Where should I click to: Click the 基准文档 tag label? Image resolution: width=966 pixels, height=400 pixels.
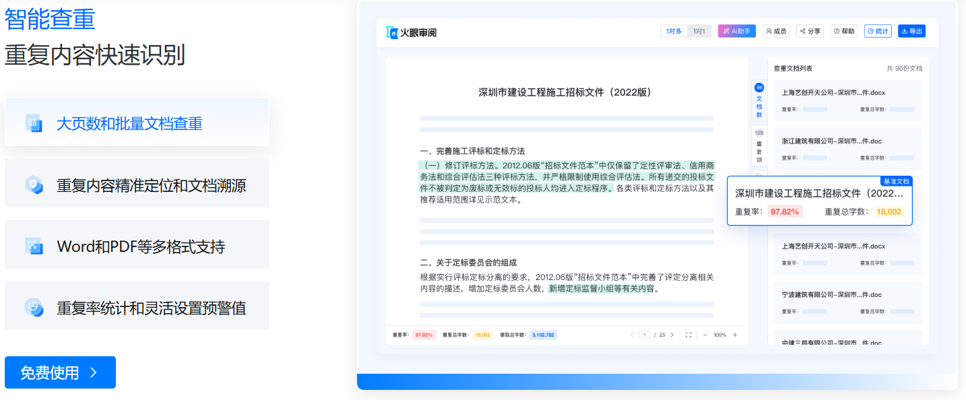[896, 181]
